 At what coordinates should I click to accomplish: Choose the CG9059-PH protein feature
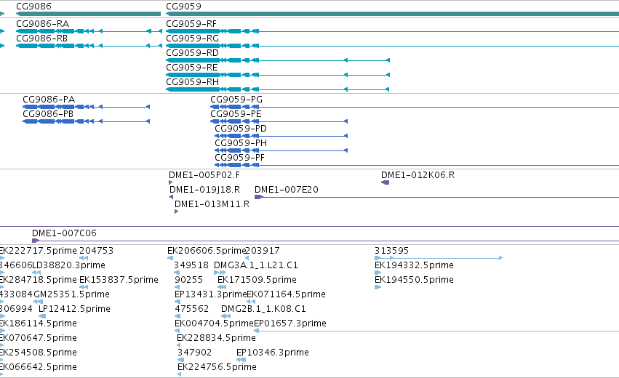tap(241, 143)
